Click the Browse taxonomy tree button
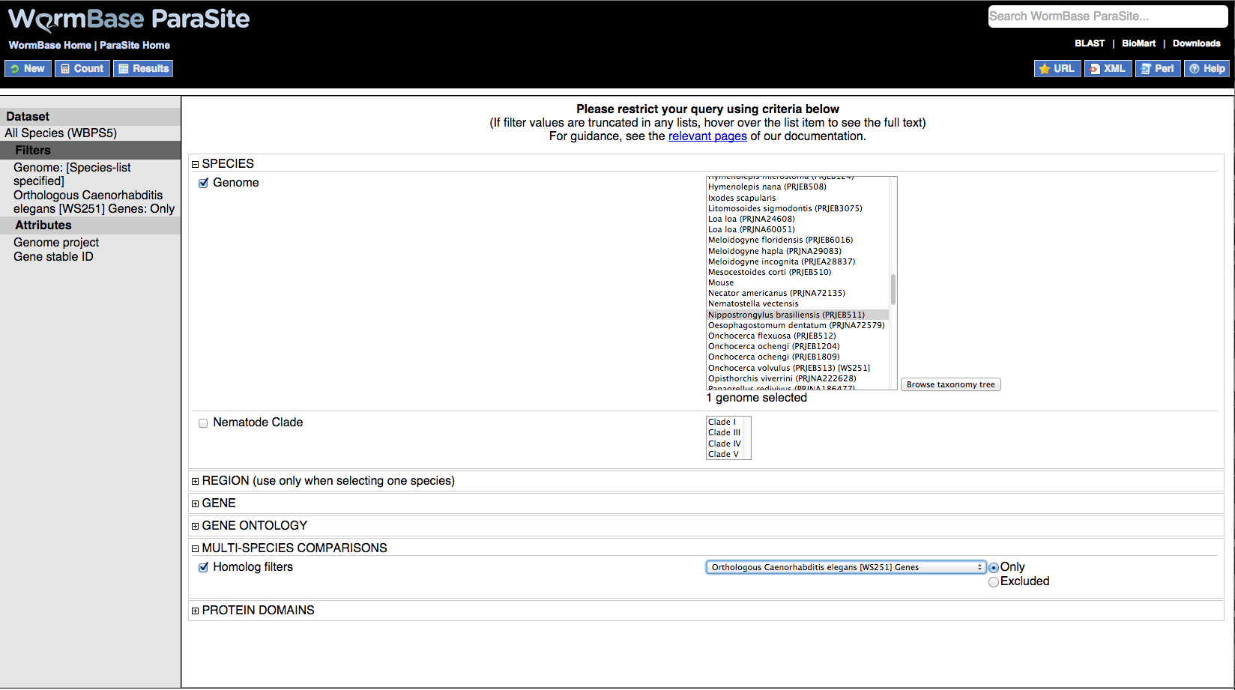This screenshot has height=690, width=1235. tap(950, 385)
